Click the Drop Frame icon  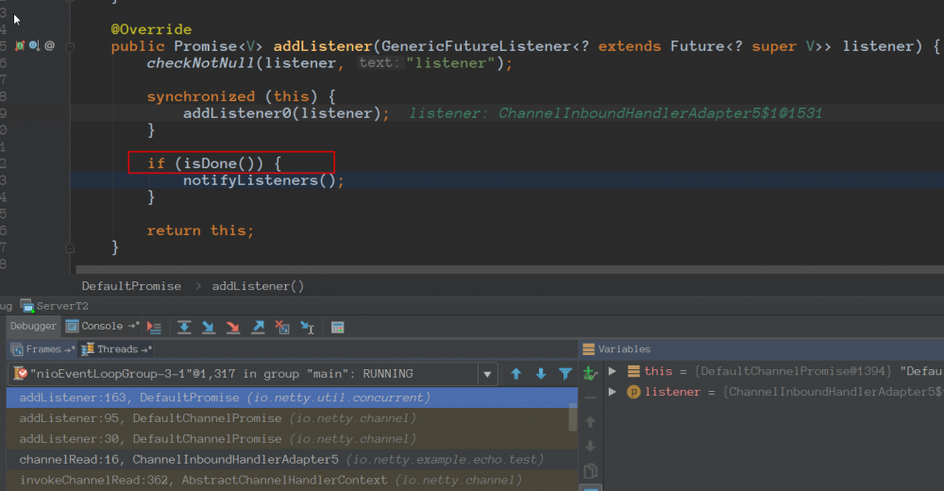[x=282, y=327]
